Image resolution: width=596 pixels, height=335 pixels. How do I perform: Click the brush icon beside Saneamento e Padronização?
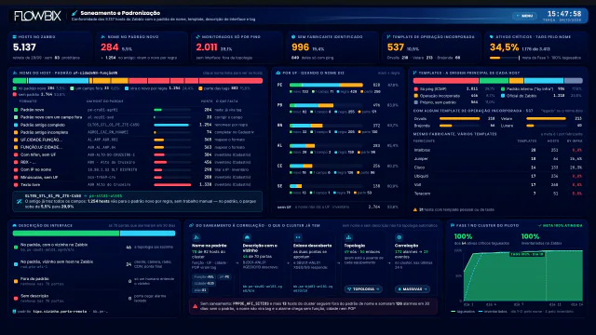click(74, 13)
